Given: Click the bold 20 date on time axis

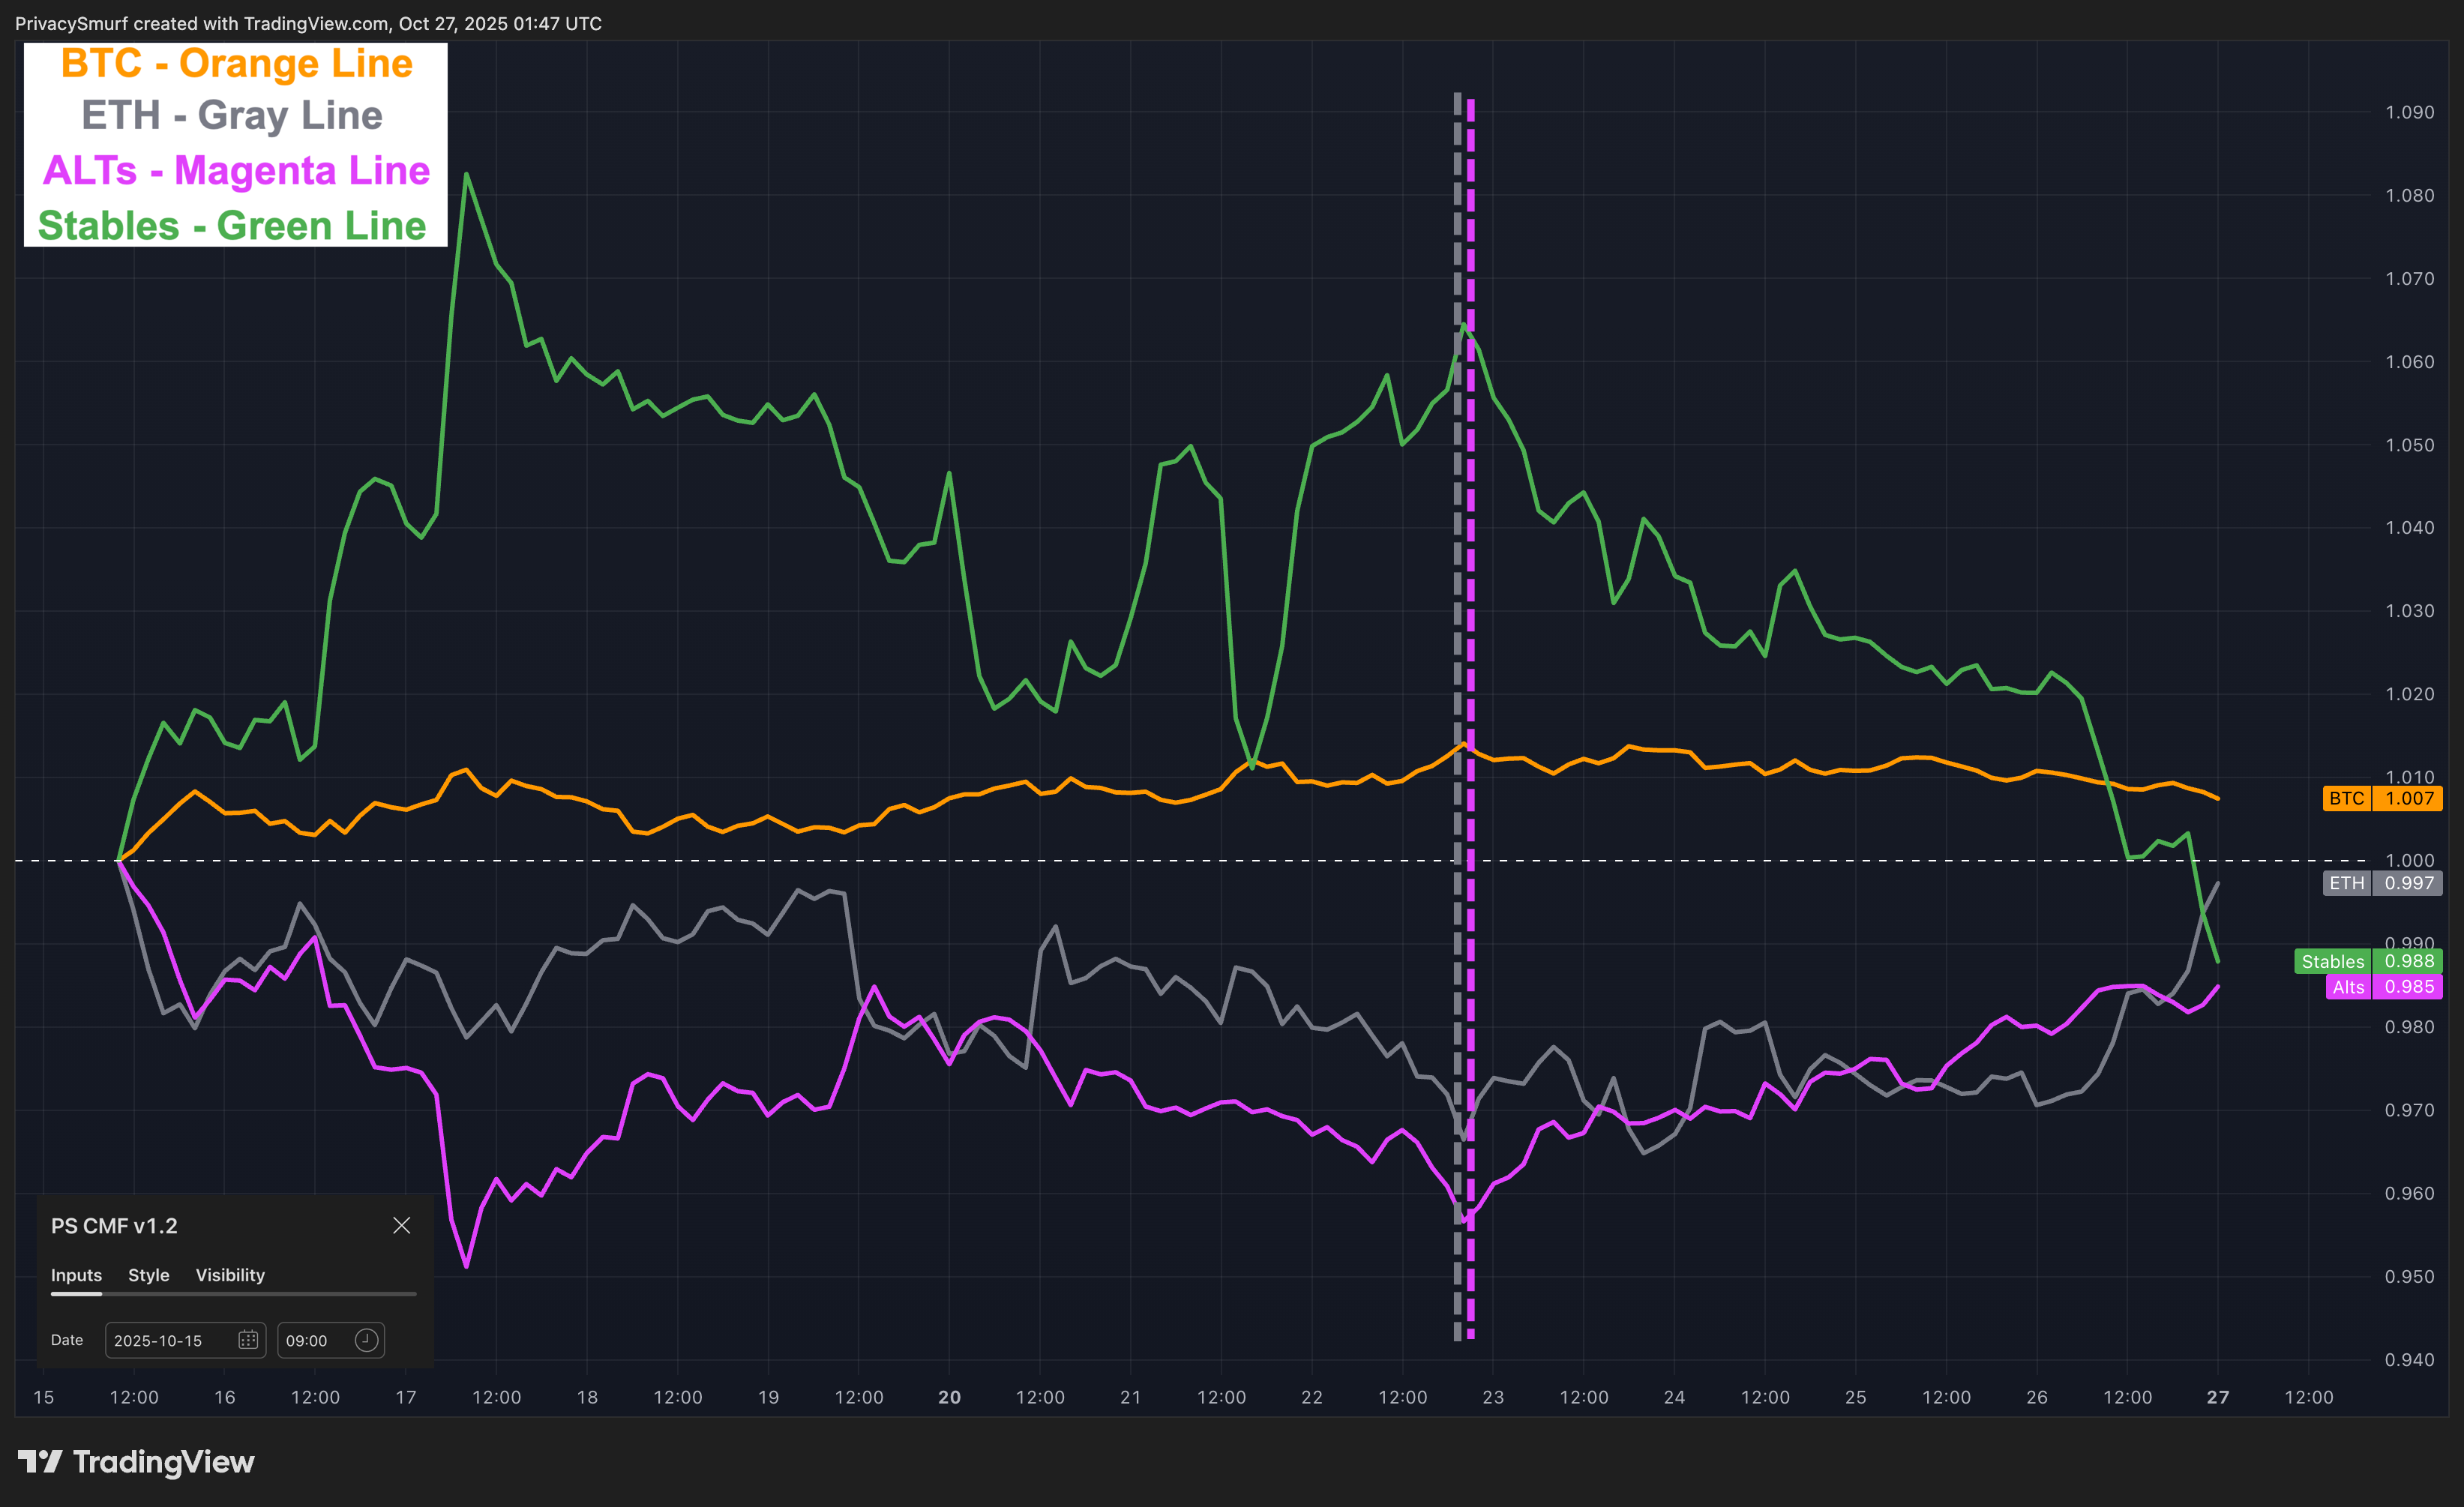Looking at the screenshot, I should 949,1397.
